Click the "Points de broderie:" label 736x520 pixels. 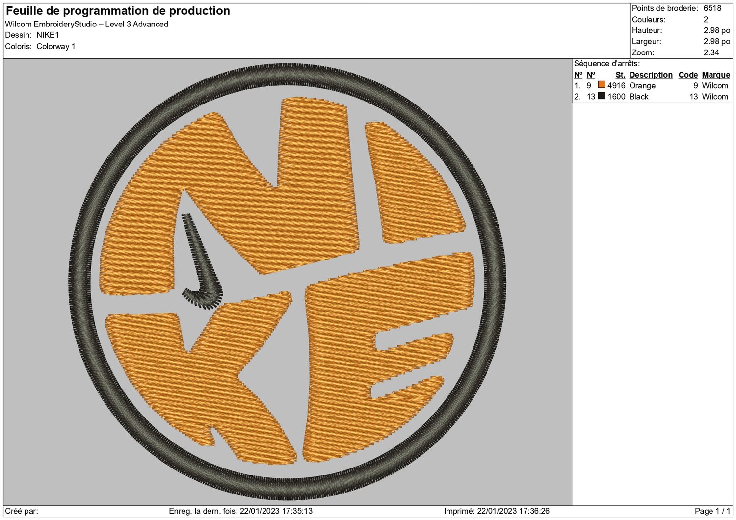[x=665, y=8]
